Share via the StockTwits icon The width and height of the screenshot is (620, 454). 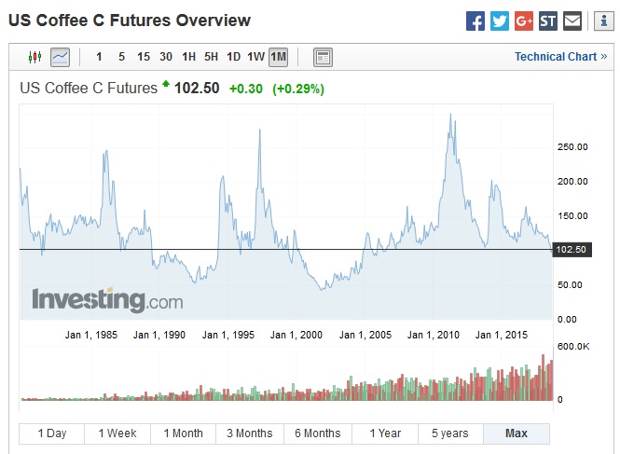[548, 21]
